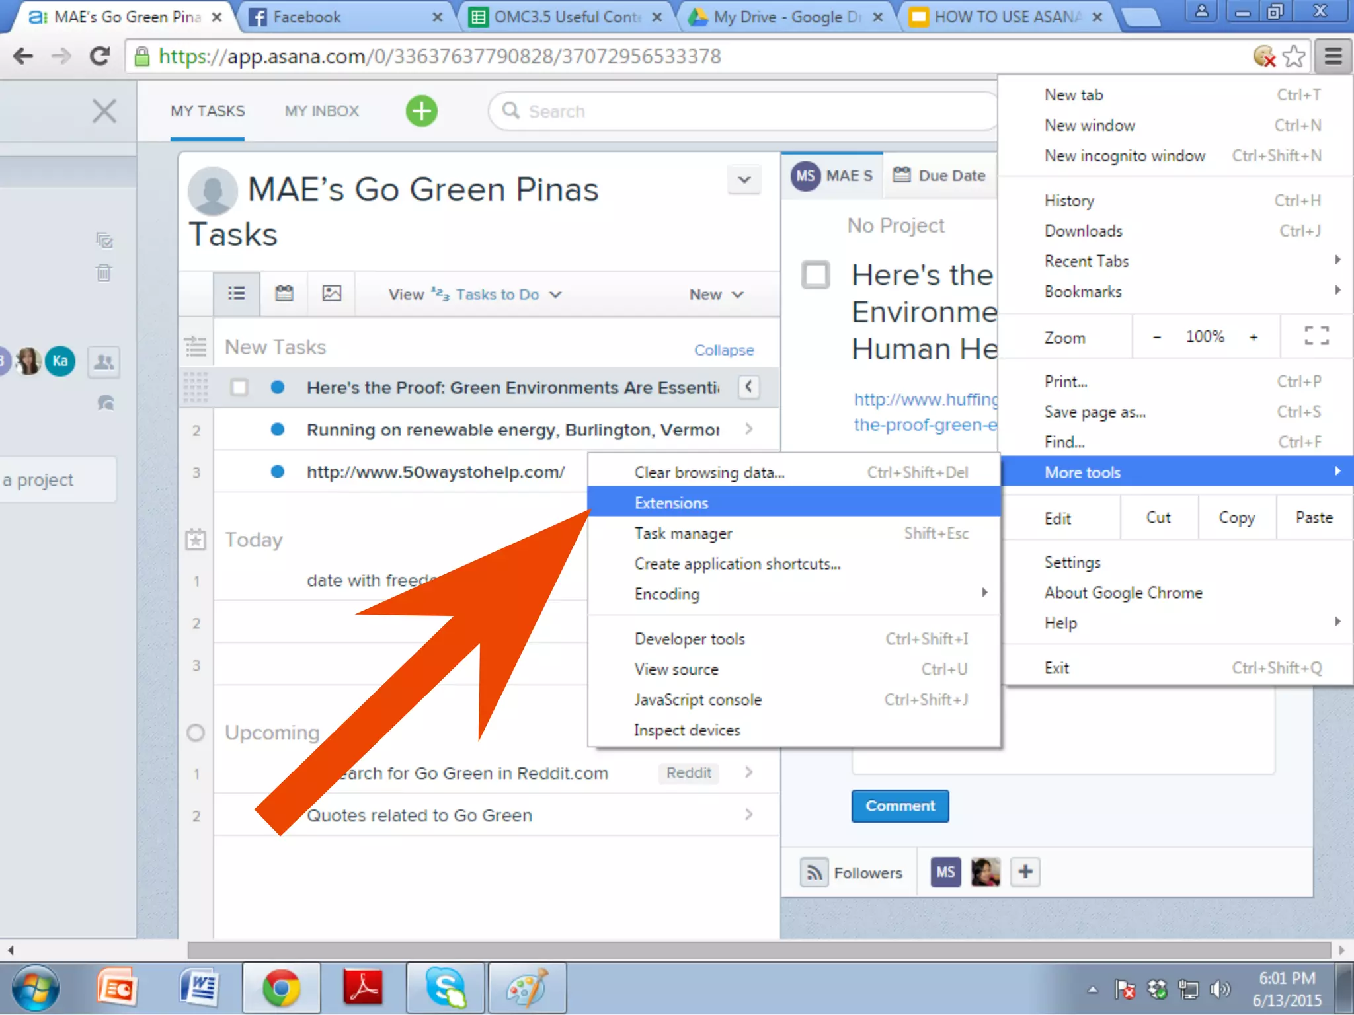Click the Chrome hamburger menu icon

click(1333, 57)
